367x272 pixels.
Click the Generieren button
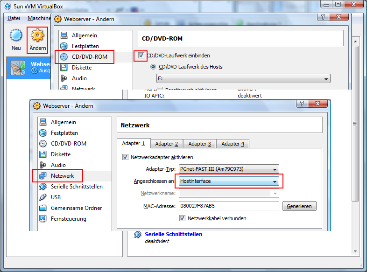[x=299, y=206]
